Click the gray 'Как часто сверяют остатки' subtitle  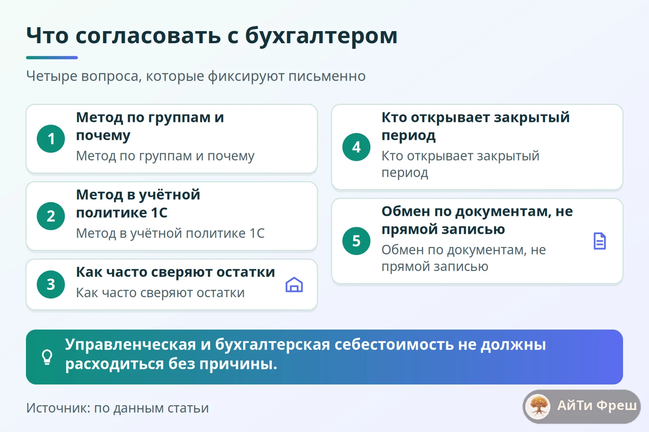(x=161, y=293)
